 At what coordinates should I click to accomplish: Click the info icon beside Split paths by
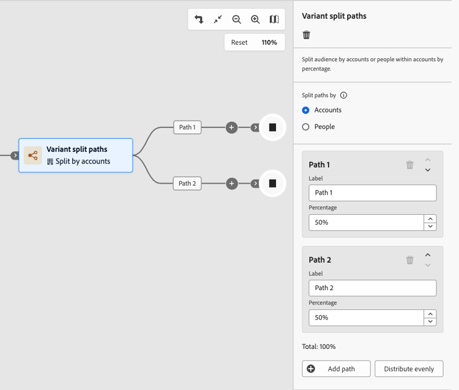[343, 95]
